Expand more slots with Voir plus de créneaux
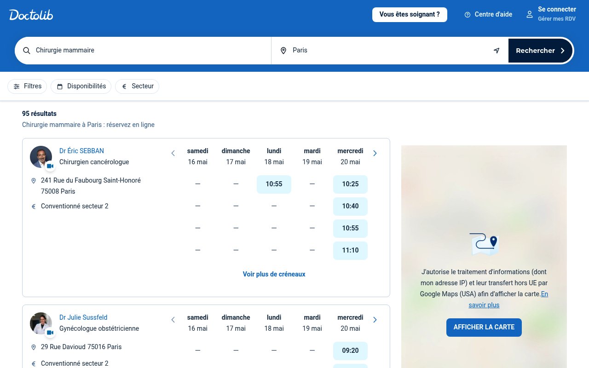Screen dimensions: 589x368 (274, 274)
